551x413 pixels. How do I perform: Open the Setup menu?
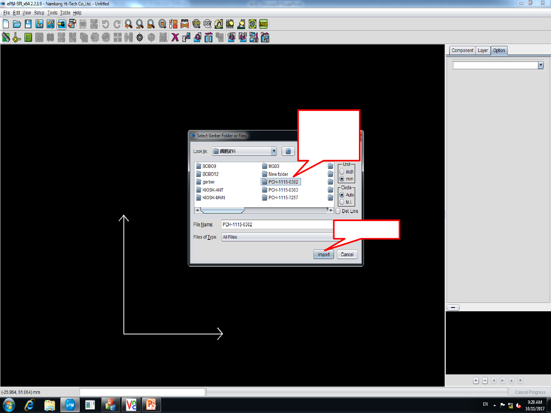pos(39,13)
